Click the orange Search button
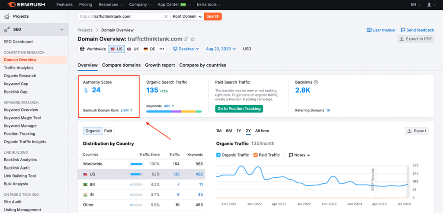 tap(213, 16)
